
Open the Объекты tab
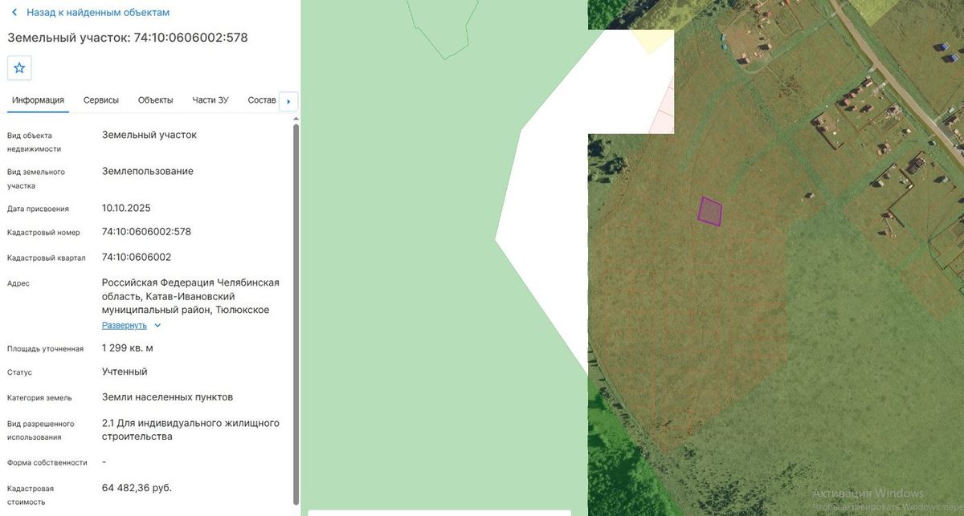[155, 100]
